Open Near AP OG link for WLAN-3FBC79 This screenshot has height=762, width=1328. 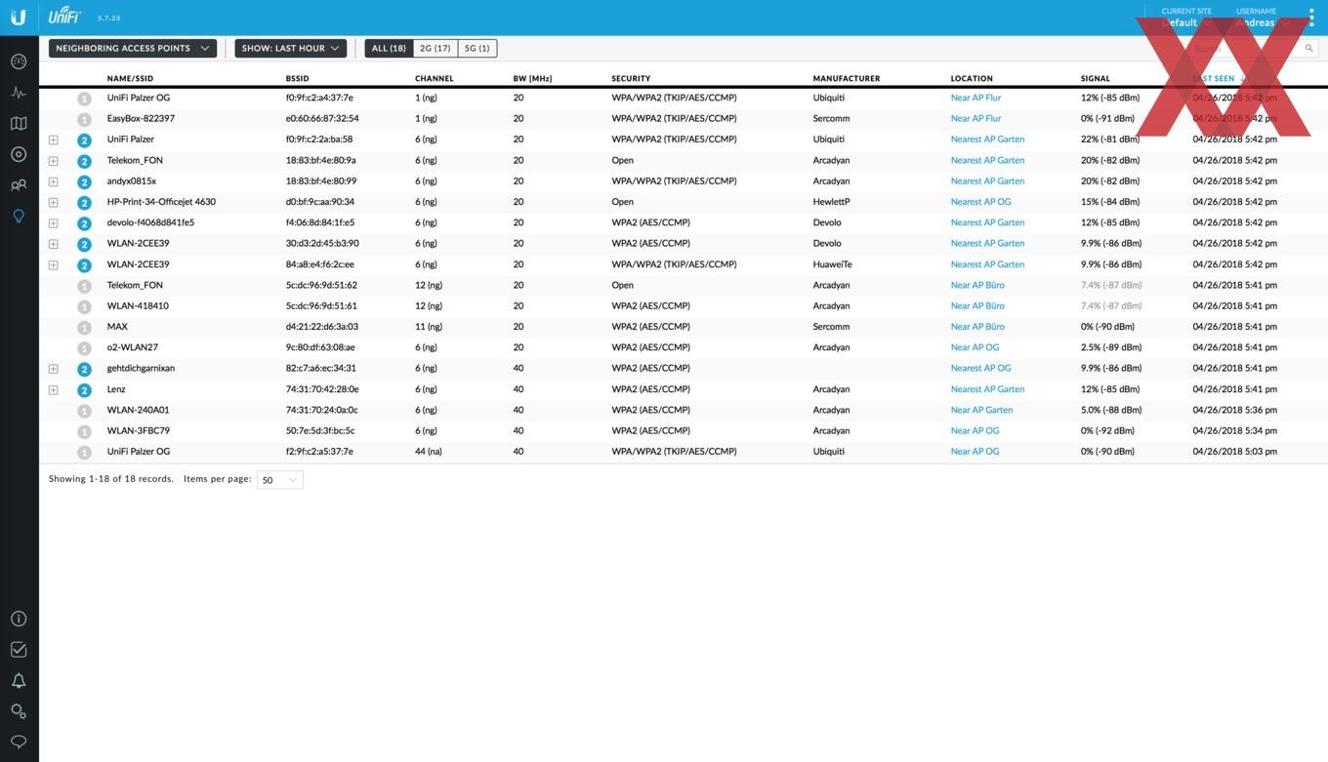975,430
